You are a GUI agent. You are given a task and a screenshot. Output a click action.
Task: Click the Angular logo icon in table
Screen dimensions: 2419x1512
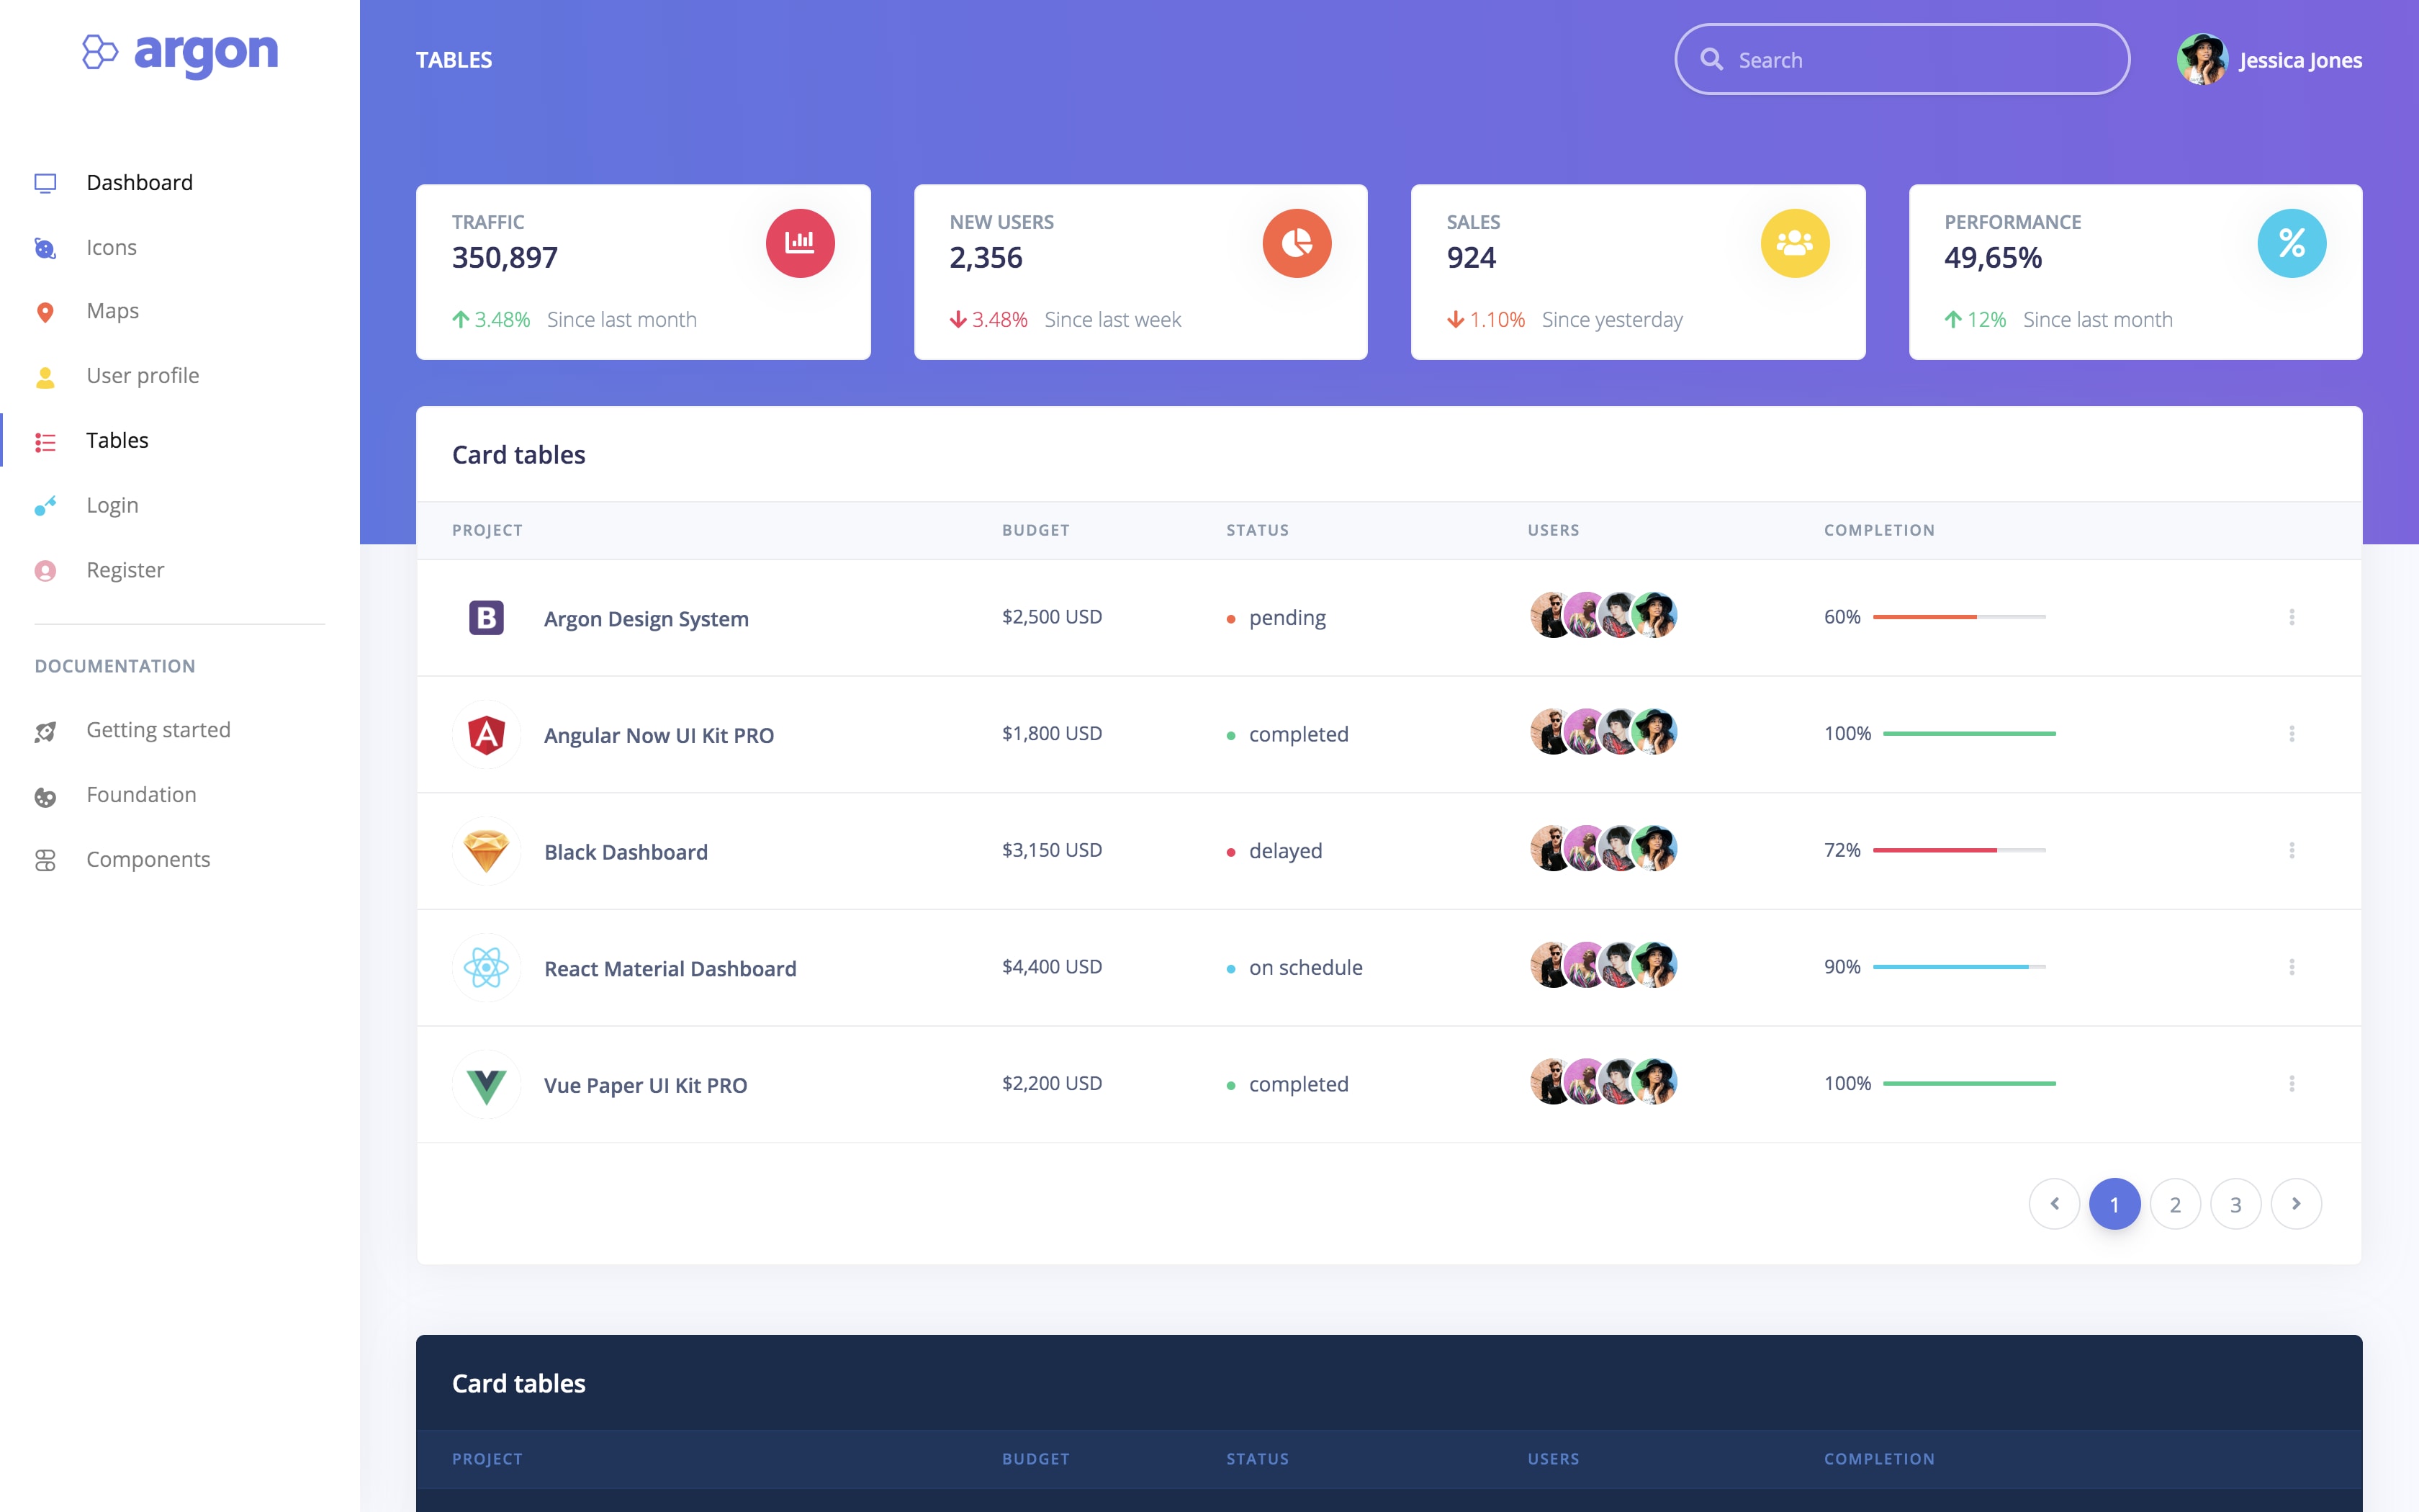click(487, 735)
